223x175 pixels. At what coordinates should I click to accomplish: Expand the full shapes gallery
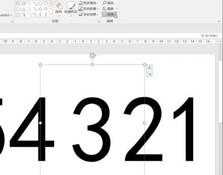[x=51, y=15]
